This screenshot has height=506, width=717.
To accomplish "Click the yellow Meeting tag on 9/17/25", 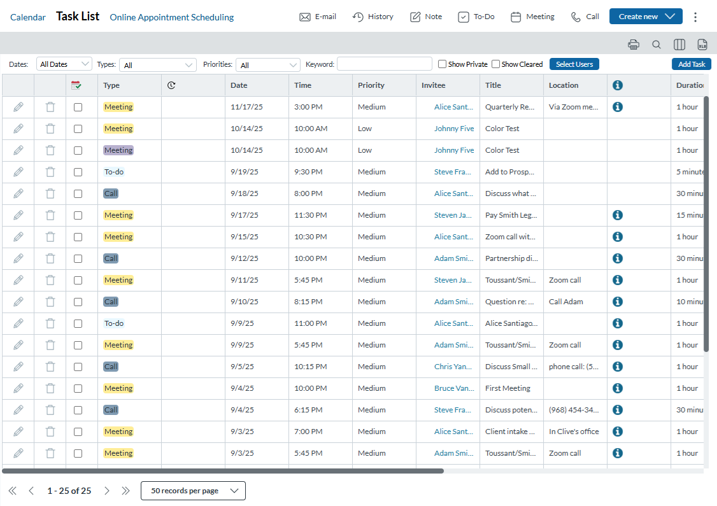I will [118, 215].
